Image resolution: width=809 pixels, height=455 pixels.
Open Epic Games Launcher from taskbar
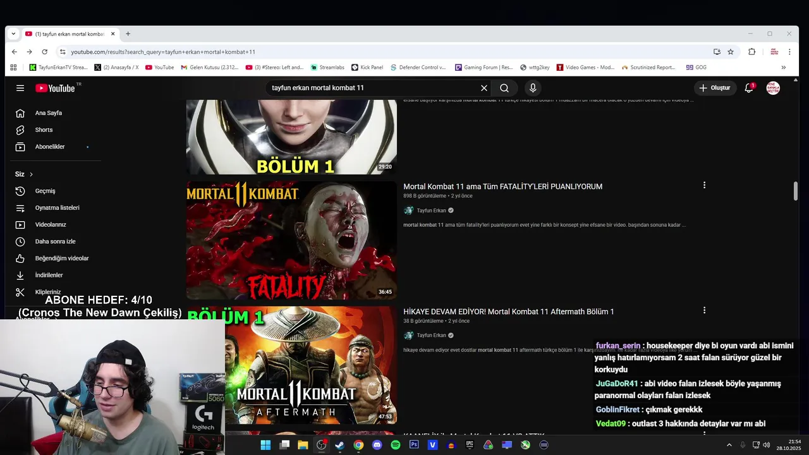pyautogui.click(x=470, y=445)
